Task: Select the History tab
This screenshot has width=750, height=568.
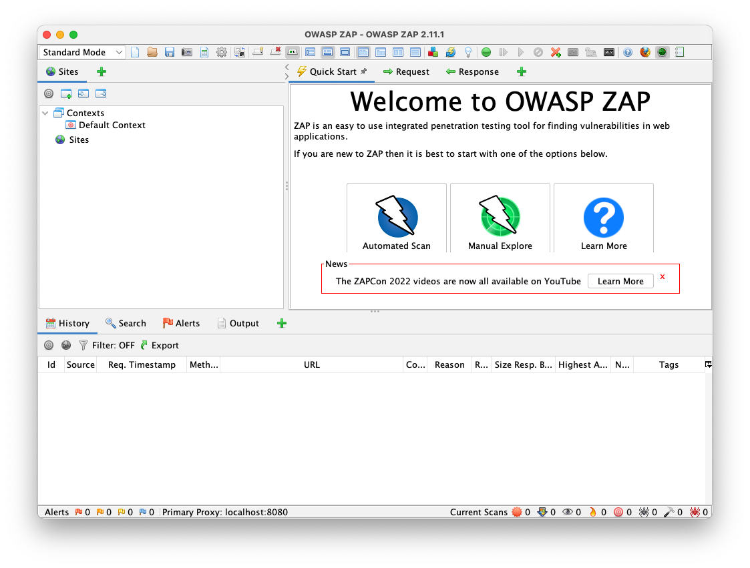Action: pyautogui.click(x=67, y=323)
